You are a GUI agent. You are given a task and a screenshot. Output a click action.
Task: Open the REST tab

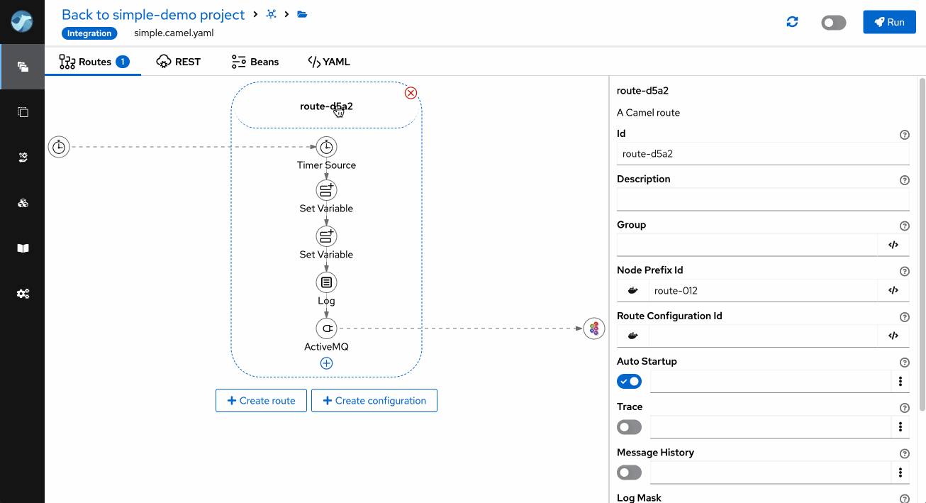[179, 62]
